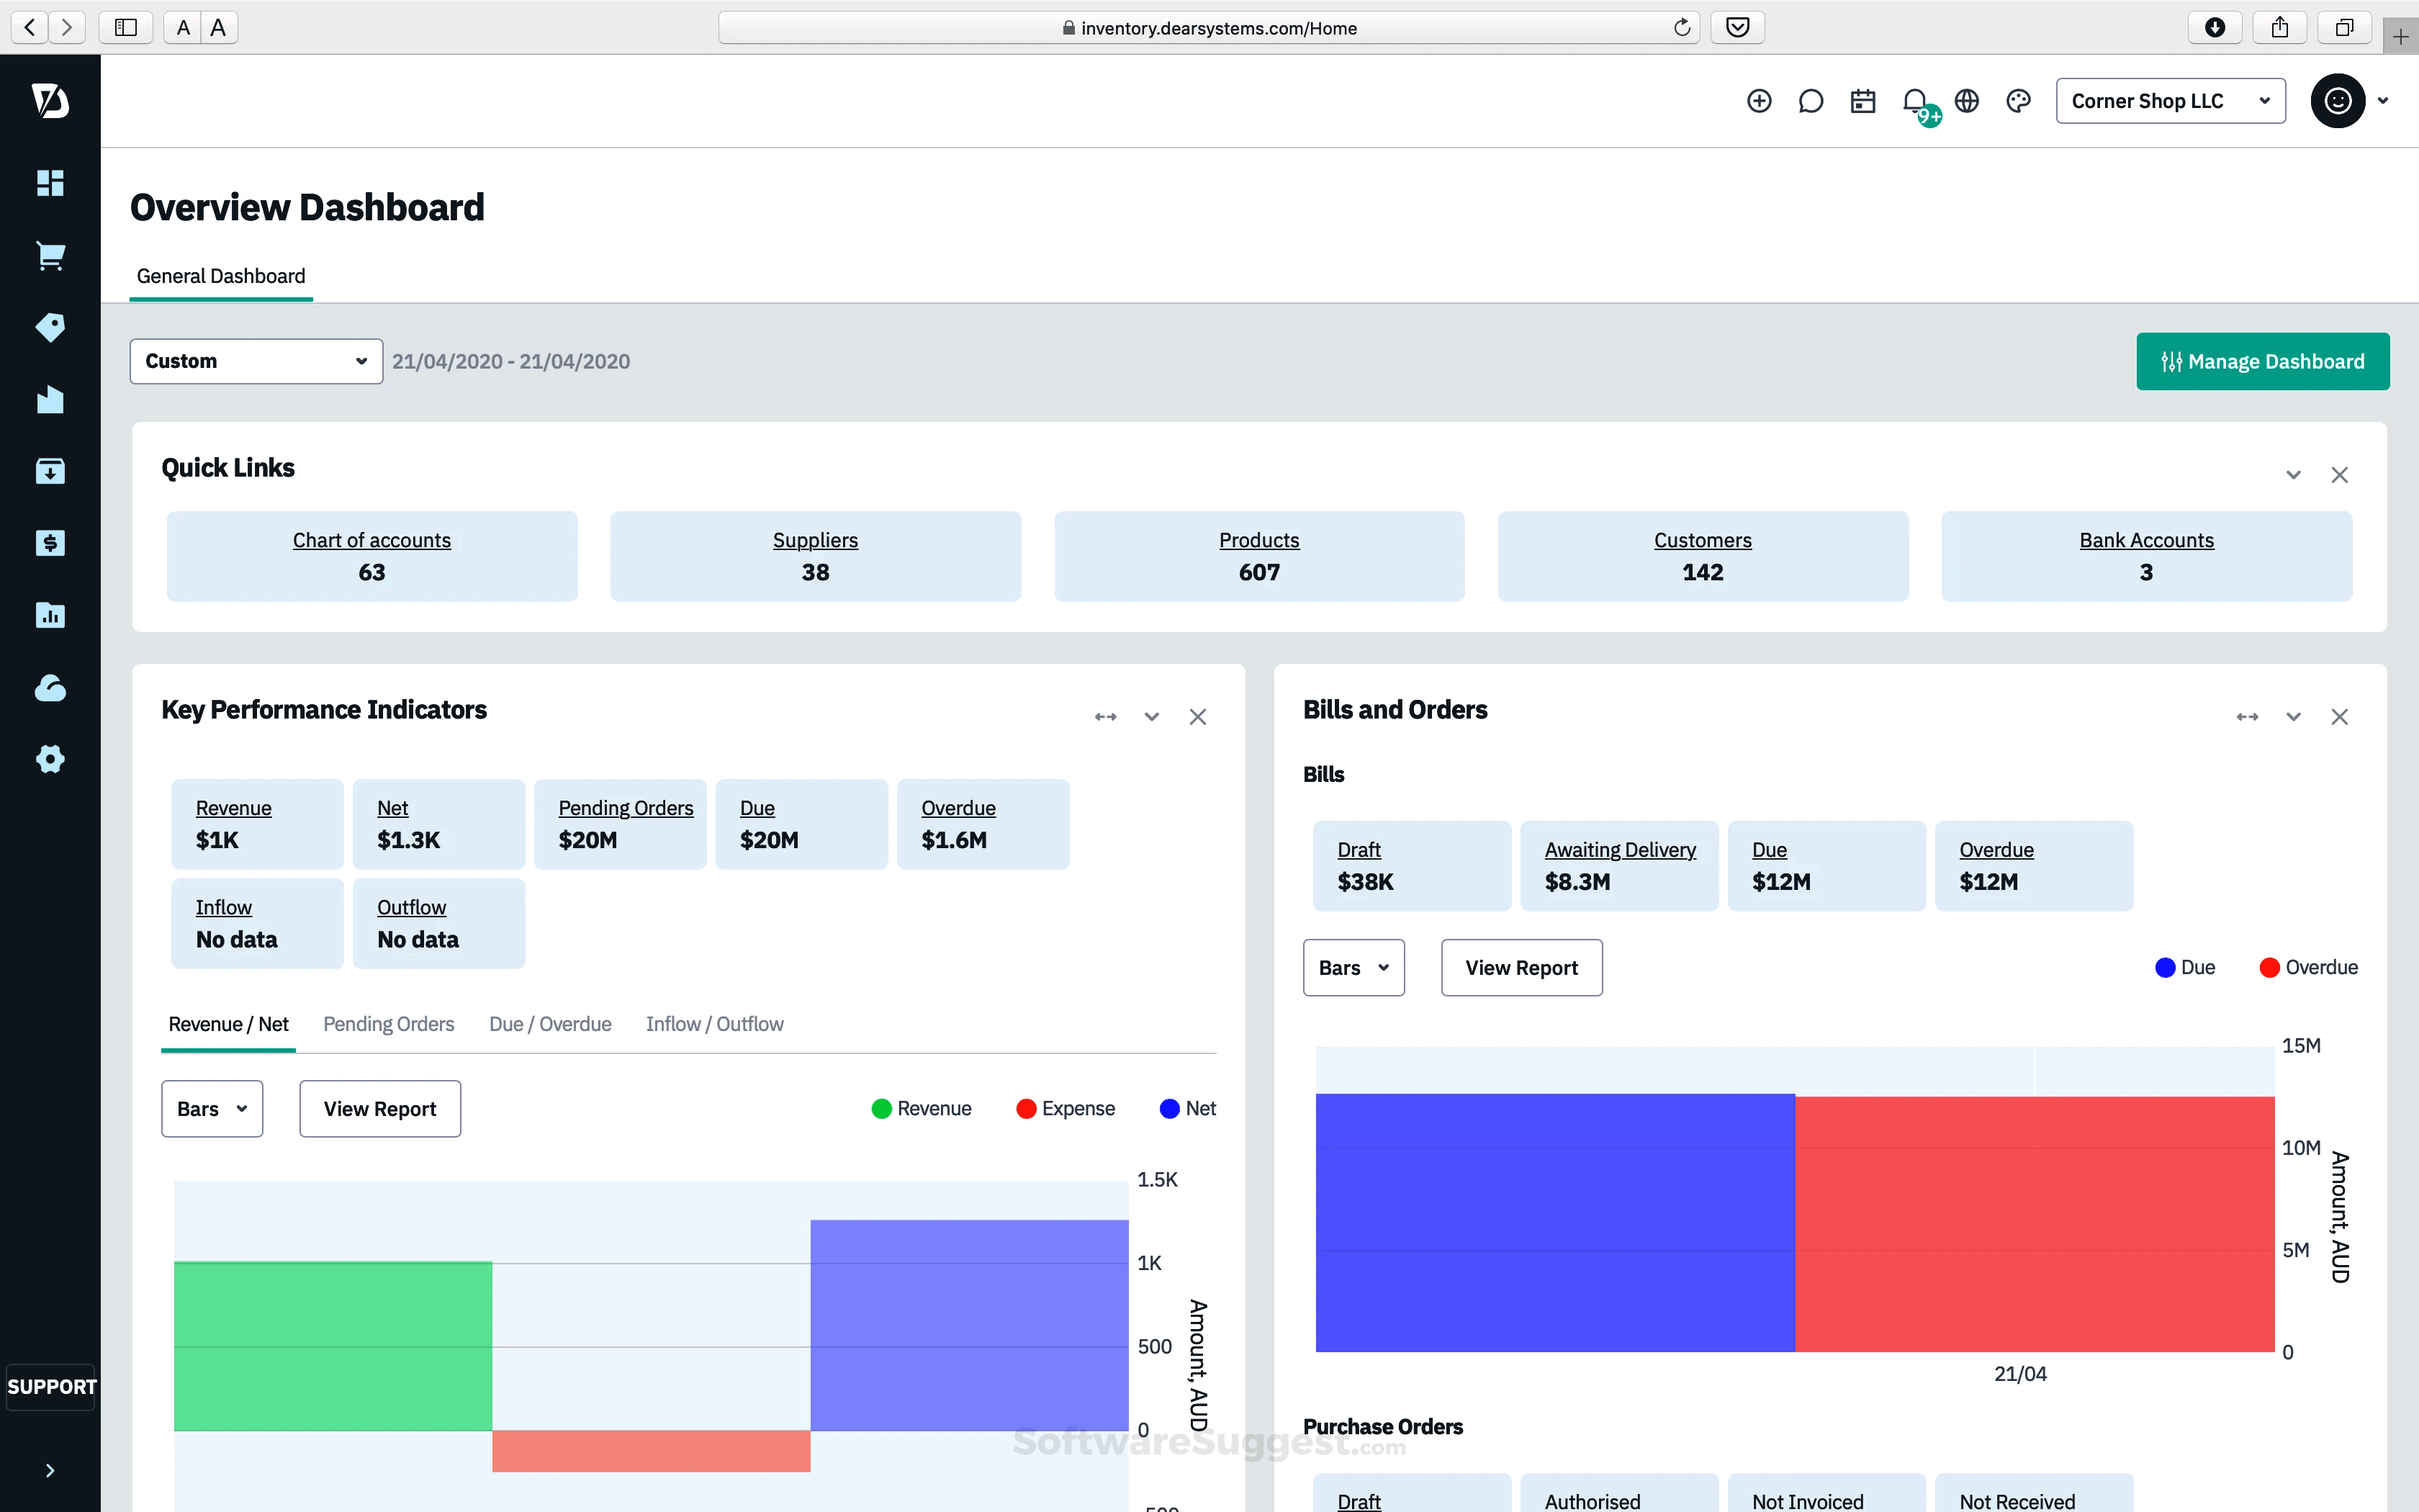Open the Settings gear icon
The height and width of the screenshot is (1512, 2419).
pyautogui.click(x=50, y=758)
